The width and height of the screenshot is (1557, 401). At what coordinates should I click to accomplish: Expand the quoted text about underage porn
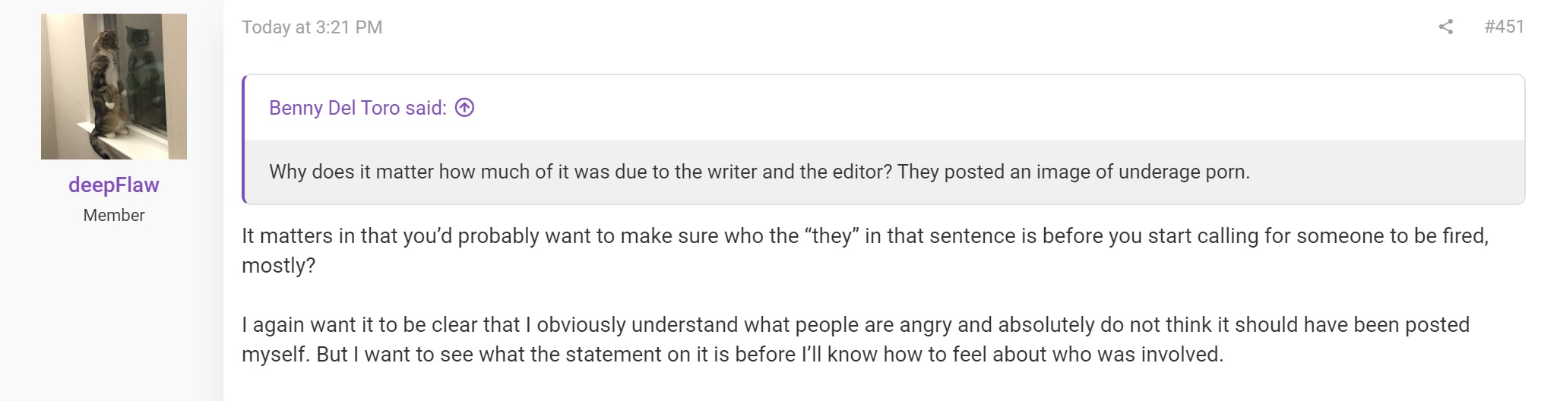[x=760, y=172]
